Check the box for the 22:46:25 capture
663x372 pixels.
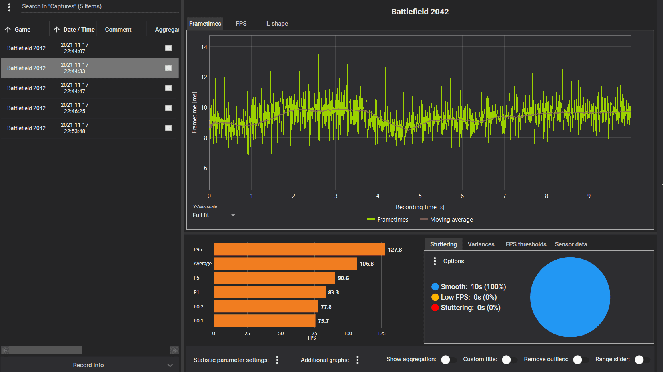(x=168, y=108)
